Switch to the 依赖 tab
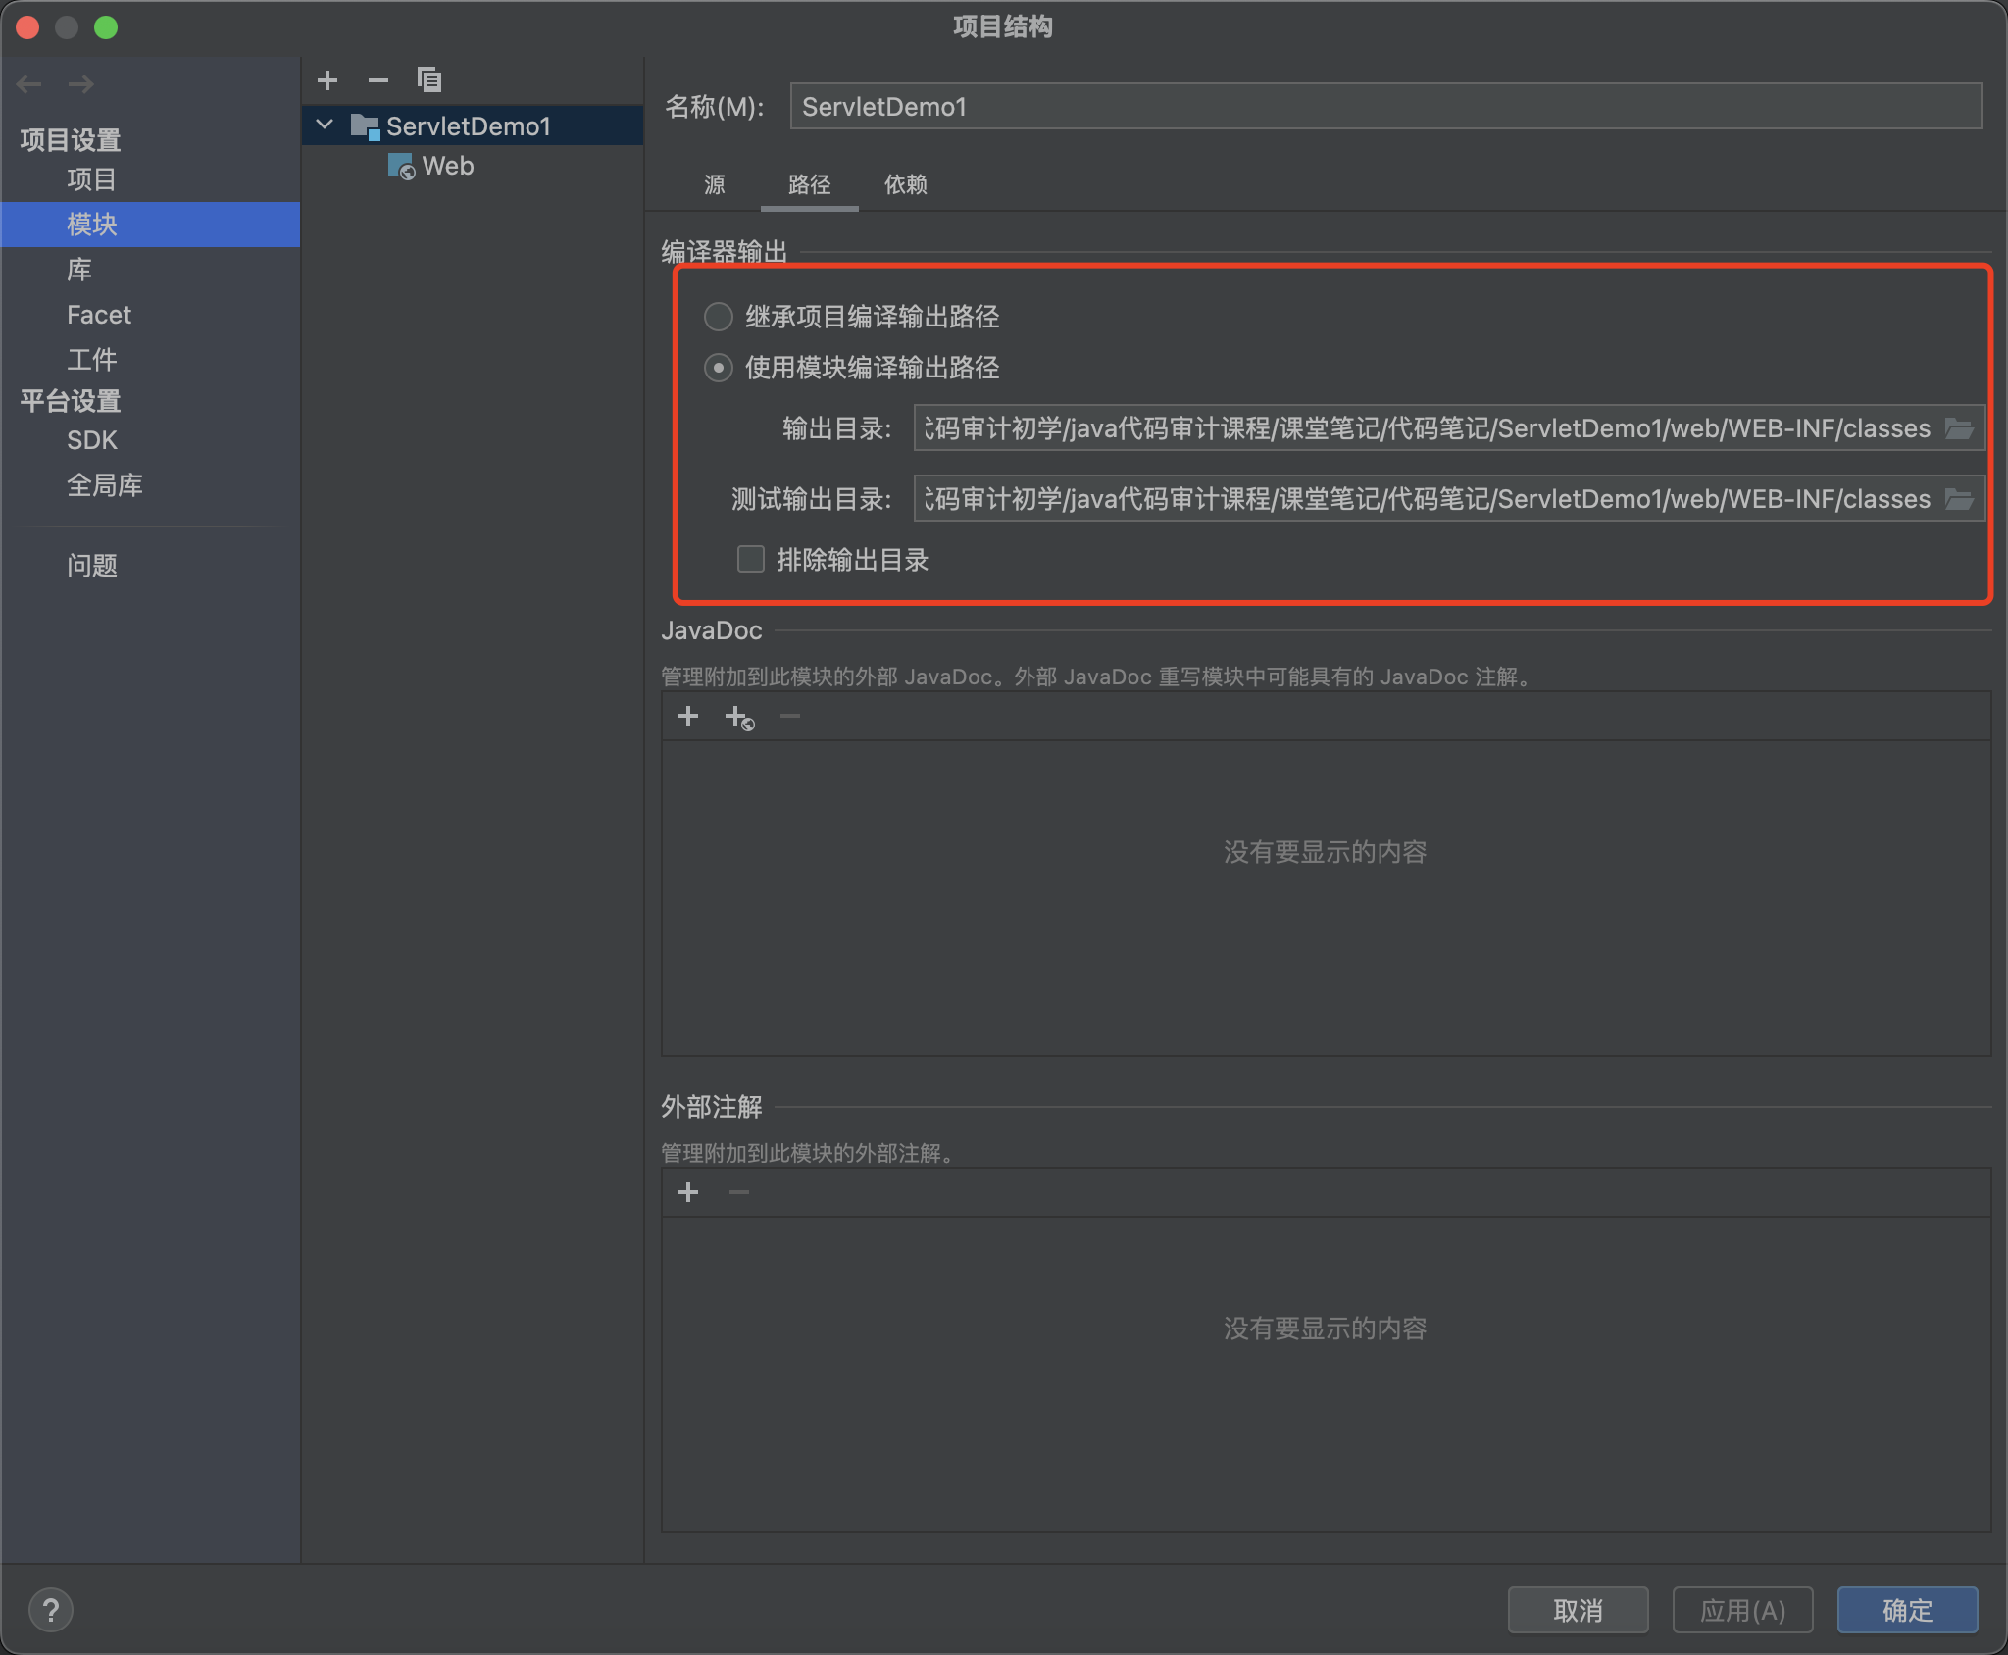2008x1655 pixels. click(905, 184)
